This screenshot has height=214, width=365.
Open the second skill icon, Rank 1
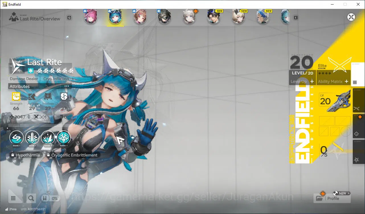click(32, 138)
